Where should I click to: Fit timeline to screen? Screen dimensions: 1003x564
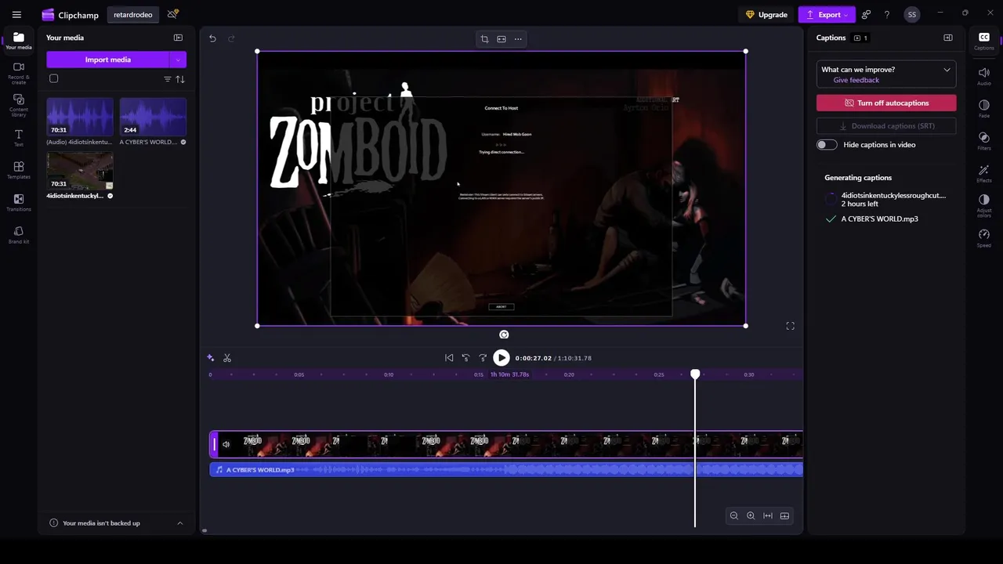[x=768, y=515]
